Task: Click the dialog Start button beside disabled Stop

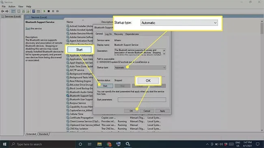Action: pos(105,86)
